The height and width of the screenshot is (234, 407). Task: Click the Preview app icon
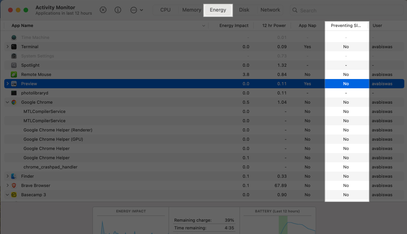pyautogui.click(x=14, y=84)
